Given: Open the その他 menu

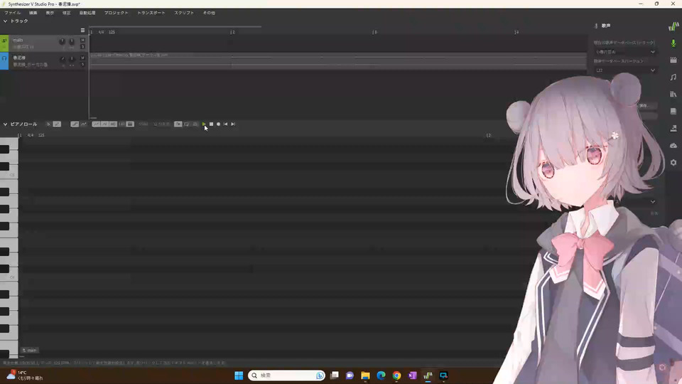Looking at the screenshot, I should click(209, 13).
